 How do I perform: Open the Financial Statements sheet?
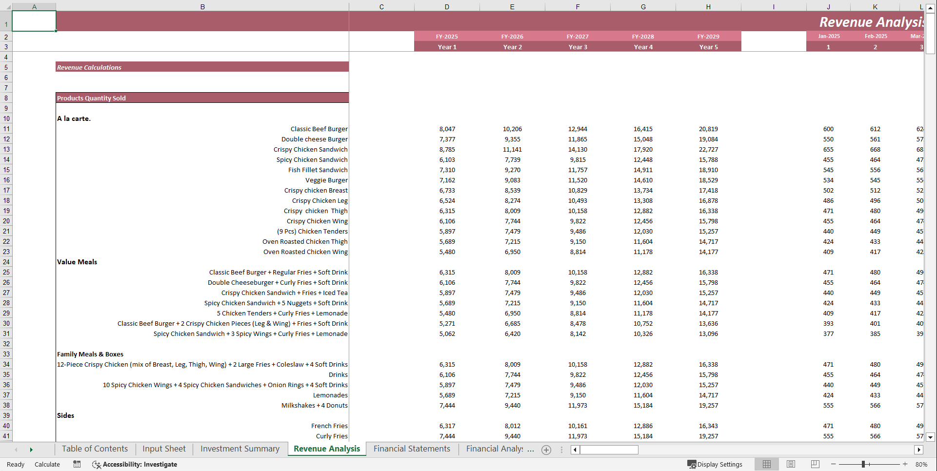[x=411, y=449]
